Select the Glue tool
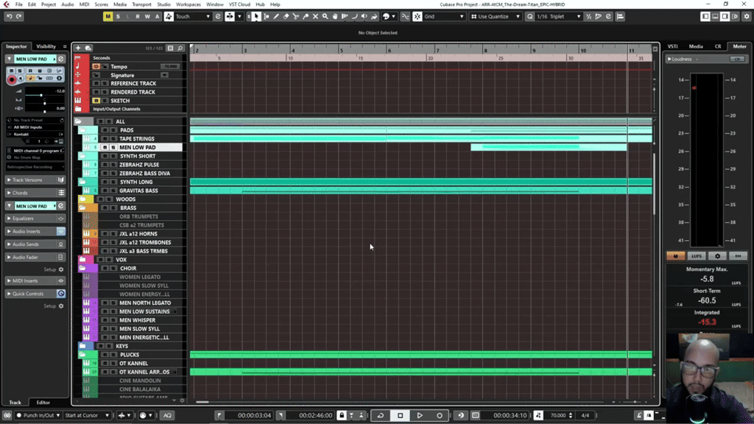This screenshot has height=424, width=754. pos(306,16)
